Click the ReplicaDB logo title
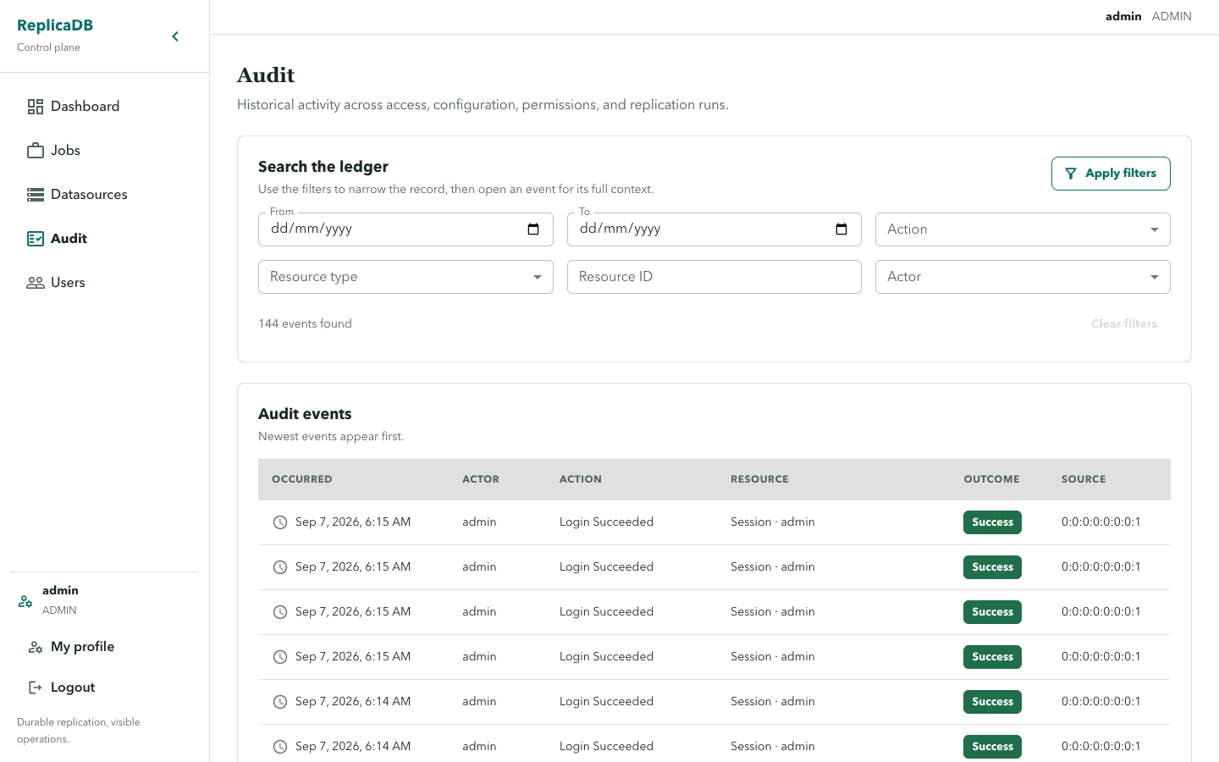The width and height of the screenshot is (1219, 762). tap(55, 25)
